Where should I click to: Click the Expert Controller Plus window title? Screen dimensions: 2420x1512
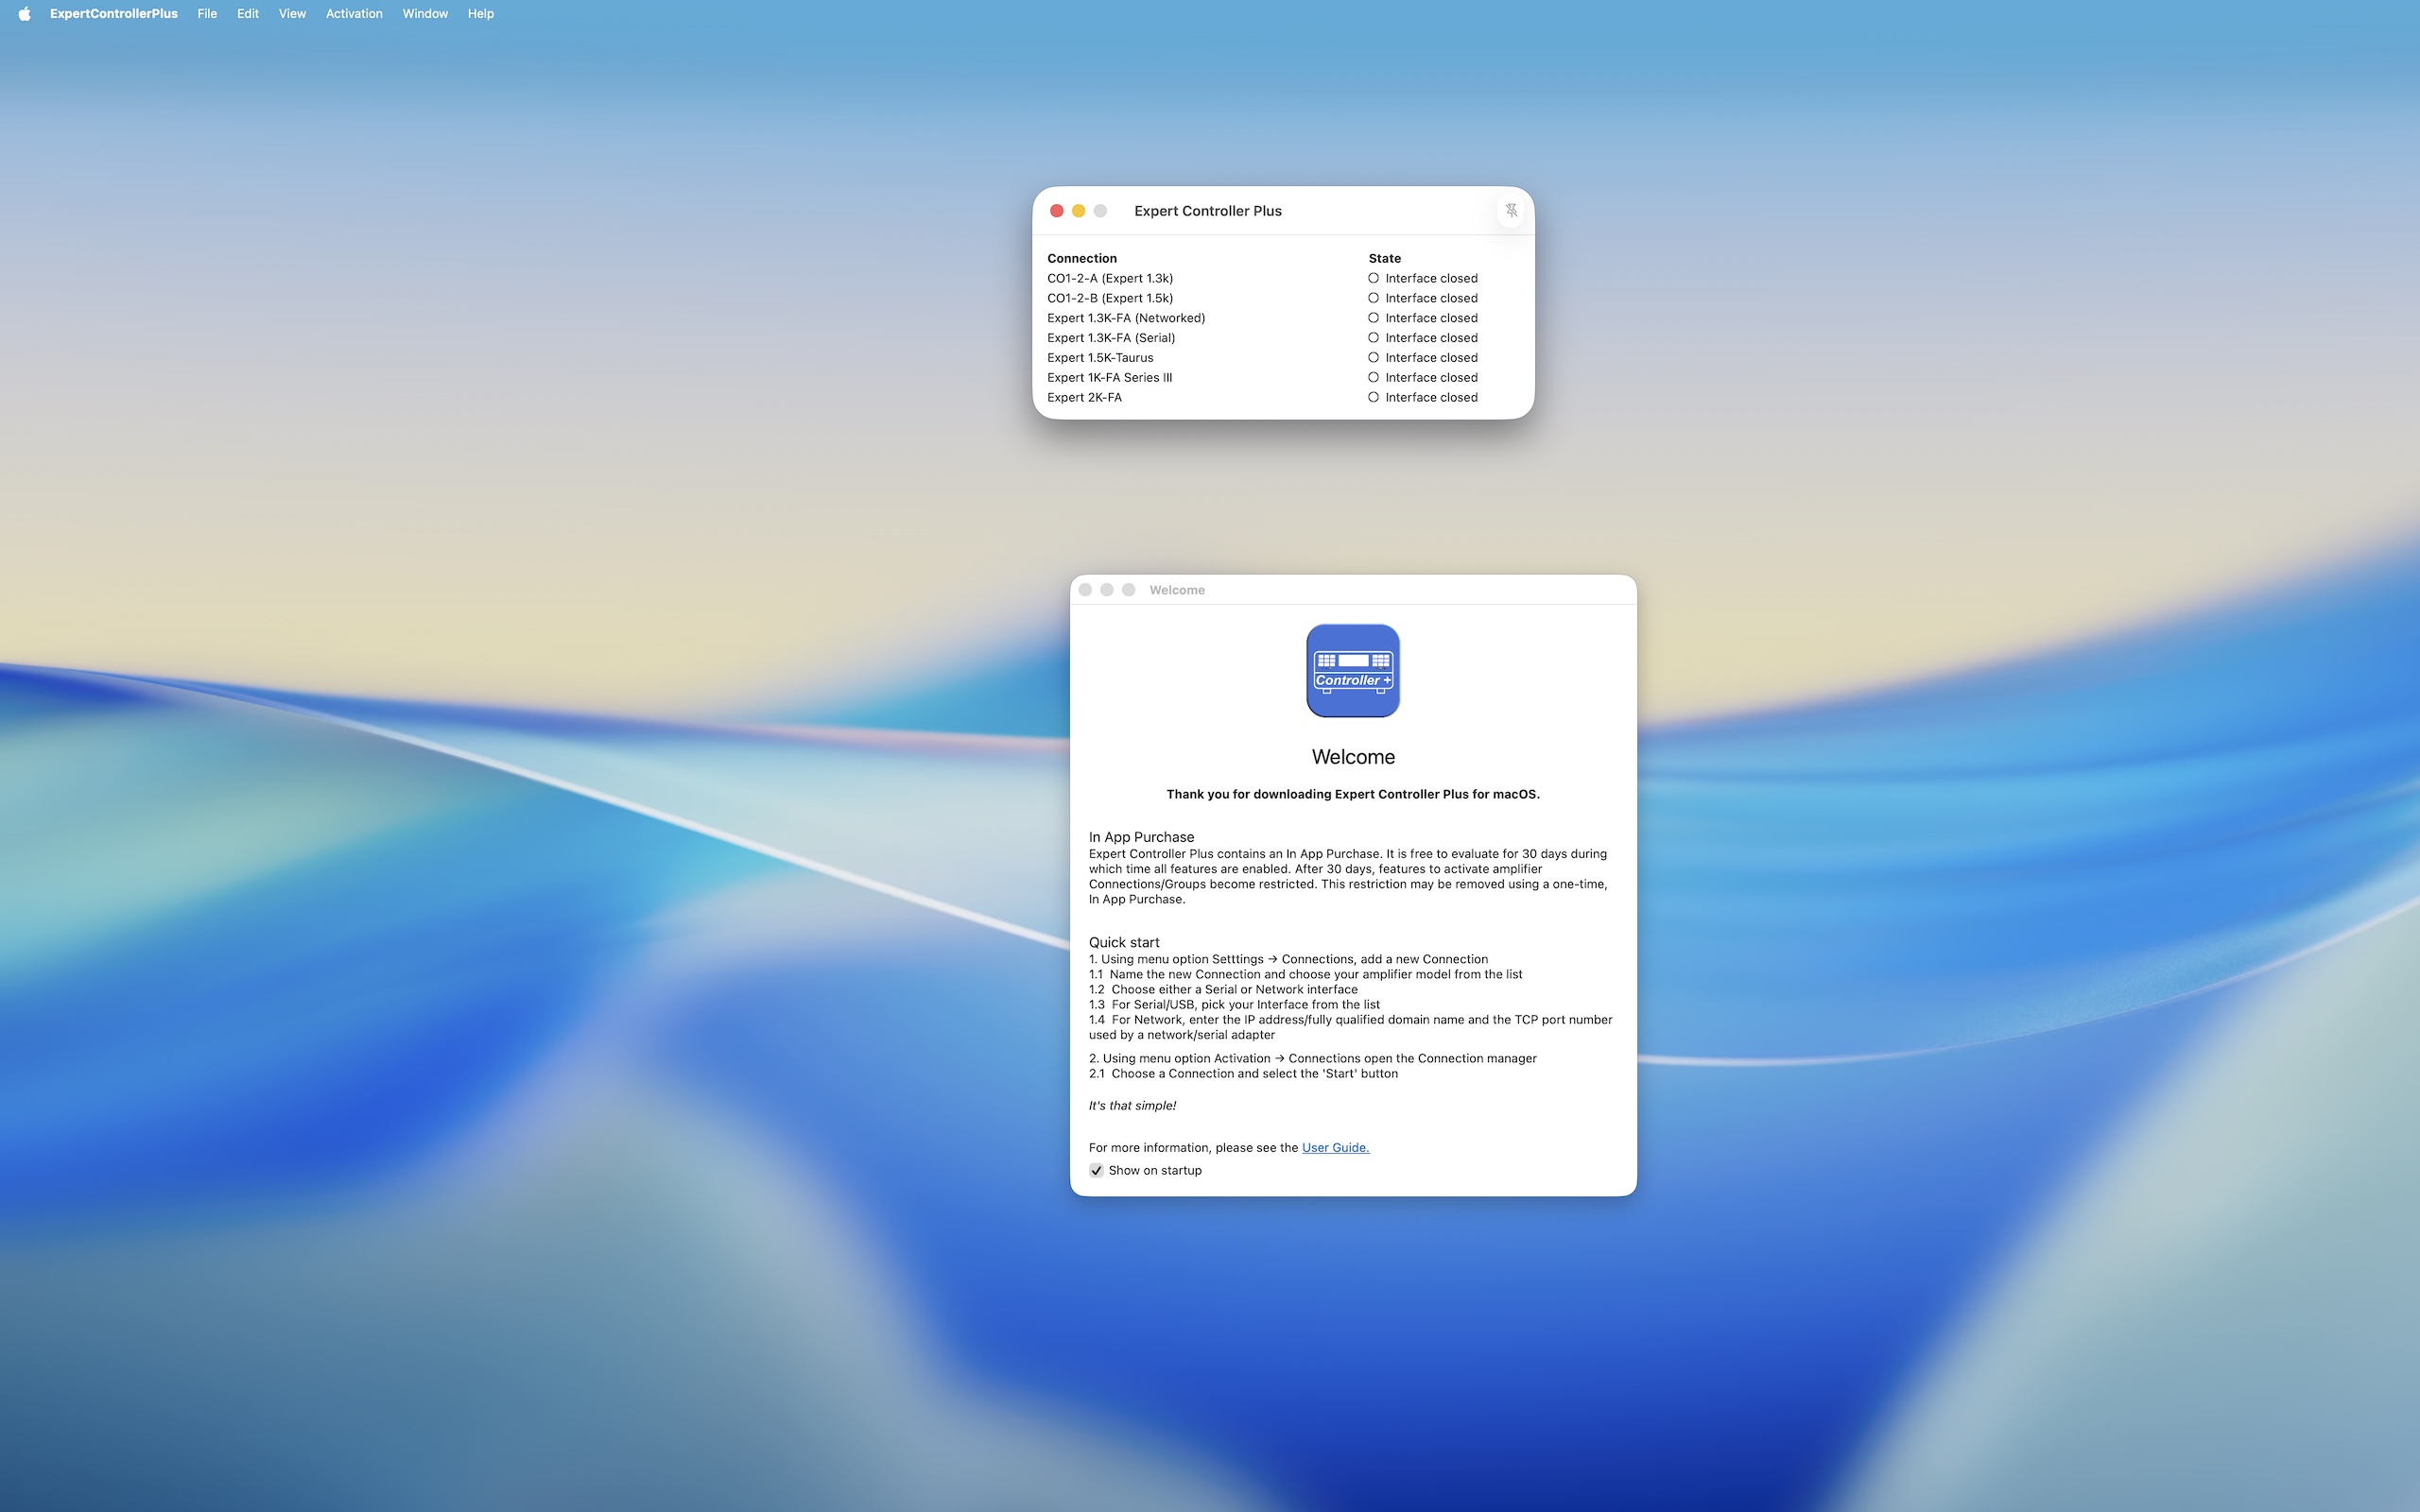tap(1208, 210)
